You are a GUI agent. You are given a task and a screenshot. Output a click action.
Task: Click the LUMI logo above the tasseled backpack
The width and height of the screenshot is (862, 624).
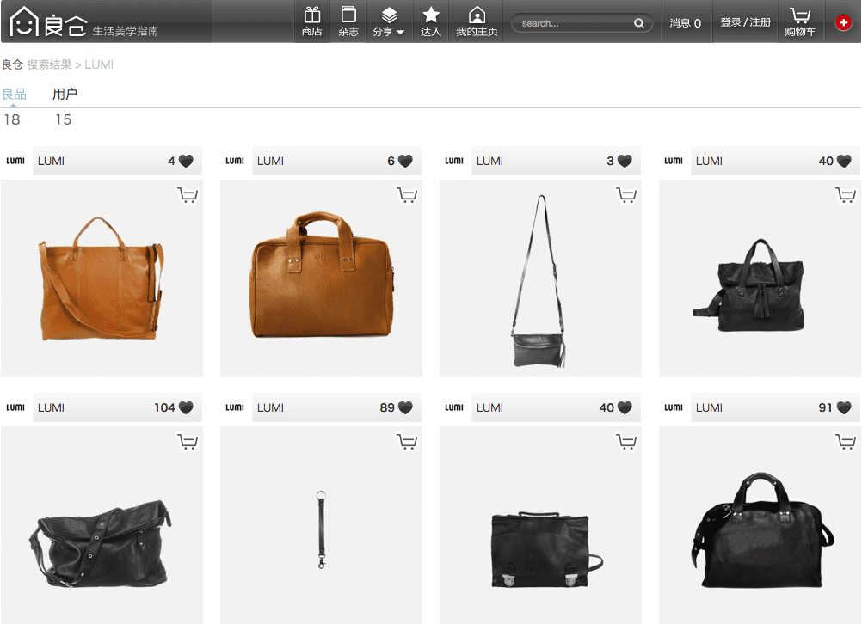(x=674, y=161)
